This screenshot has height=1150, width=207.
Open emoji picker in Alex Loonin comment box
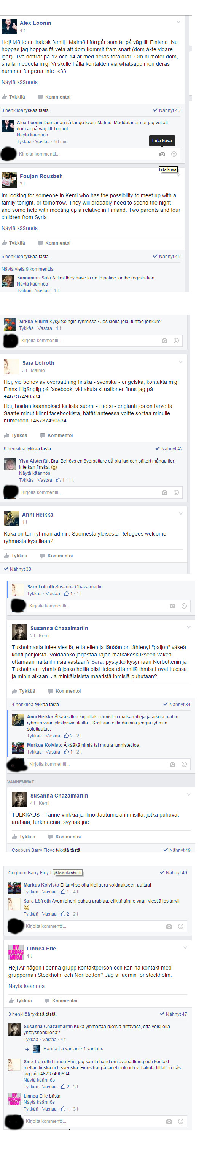click(174, 154)
